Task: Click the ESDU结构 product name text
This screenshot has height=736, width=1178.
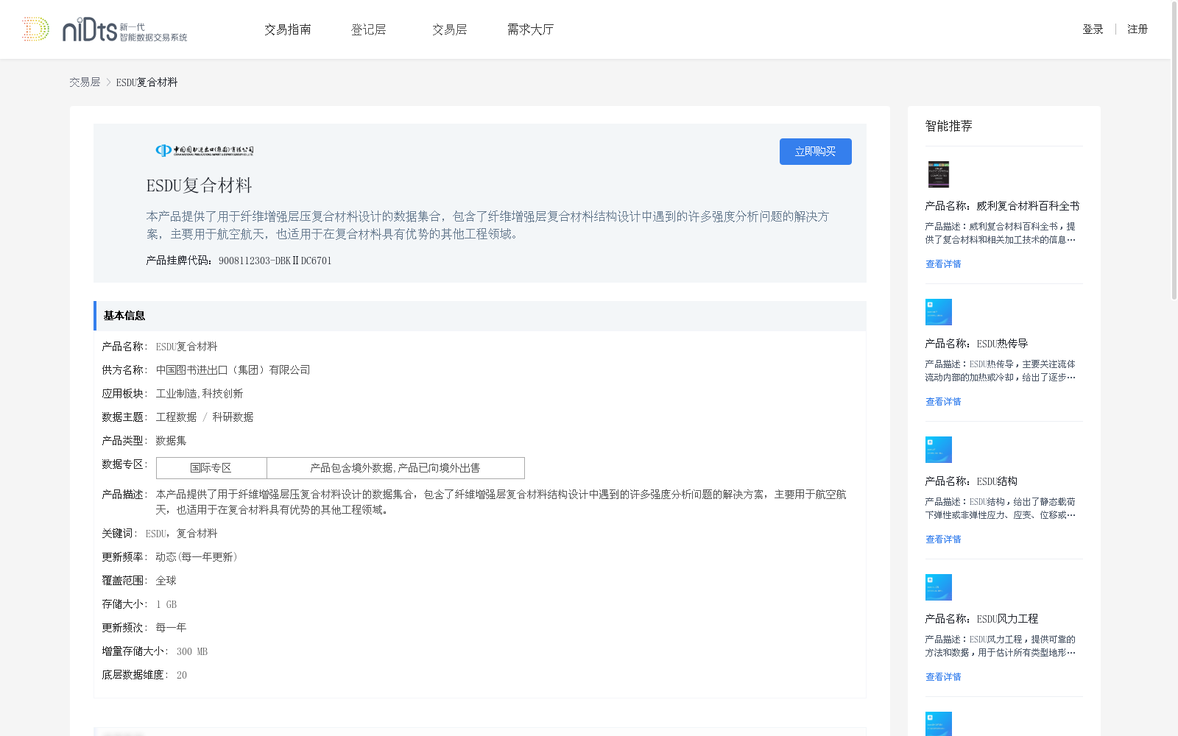Action: tap(997, 481)
